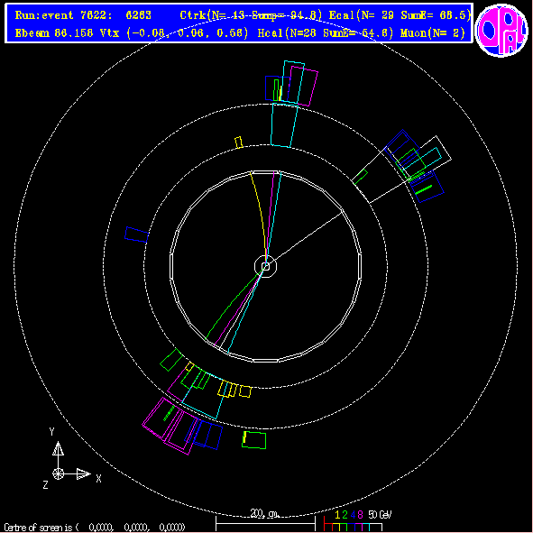Click the Y axis arrow of orientation indicator
The height and width of the screenshot is (533, 533).
tap(58, 449)
